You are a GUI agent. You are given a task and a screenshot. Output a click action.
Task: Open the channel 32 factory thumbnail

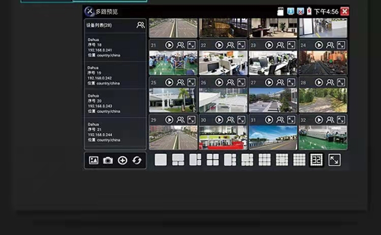[x=323, y=138]
